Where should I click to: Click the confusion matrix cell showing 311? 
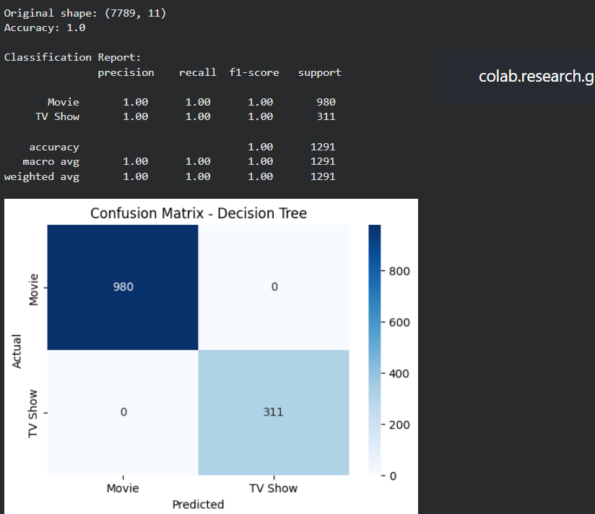pos(273,412)
